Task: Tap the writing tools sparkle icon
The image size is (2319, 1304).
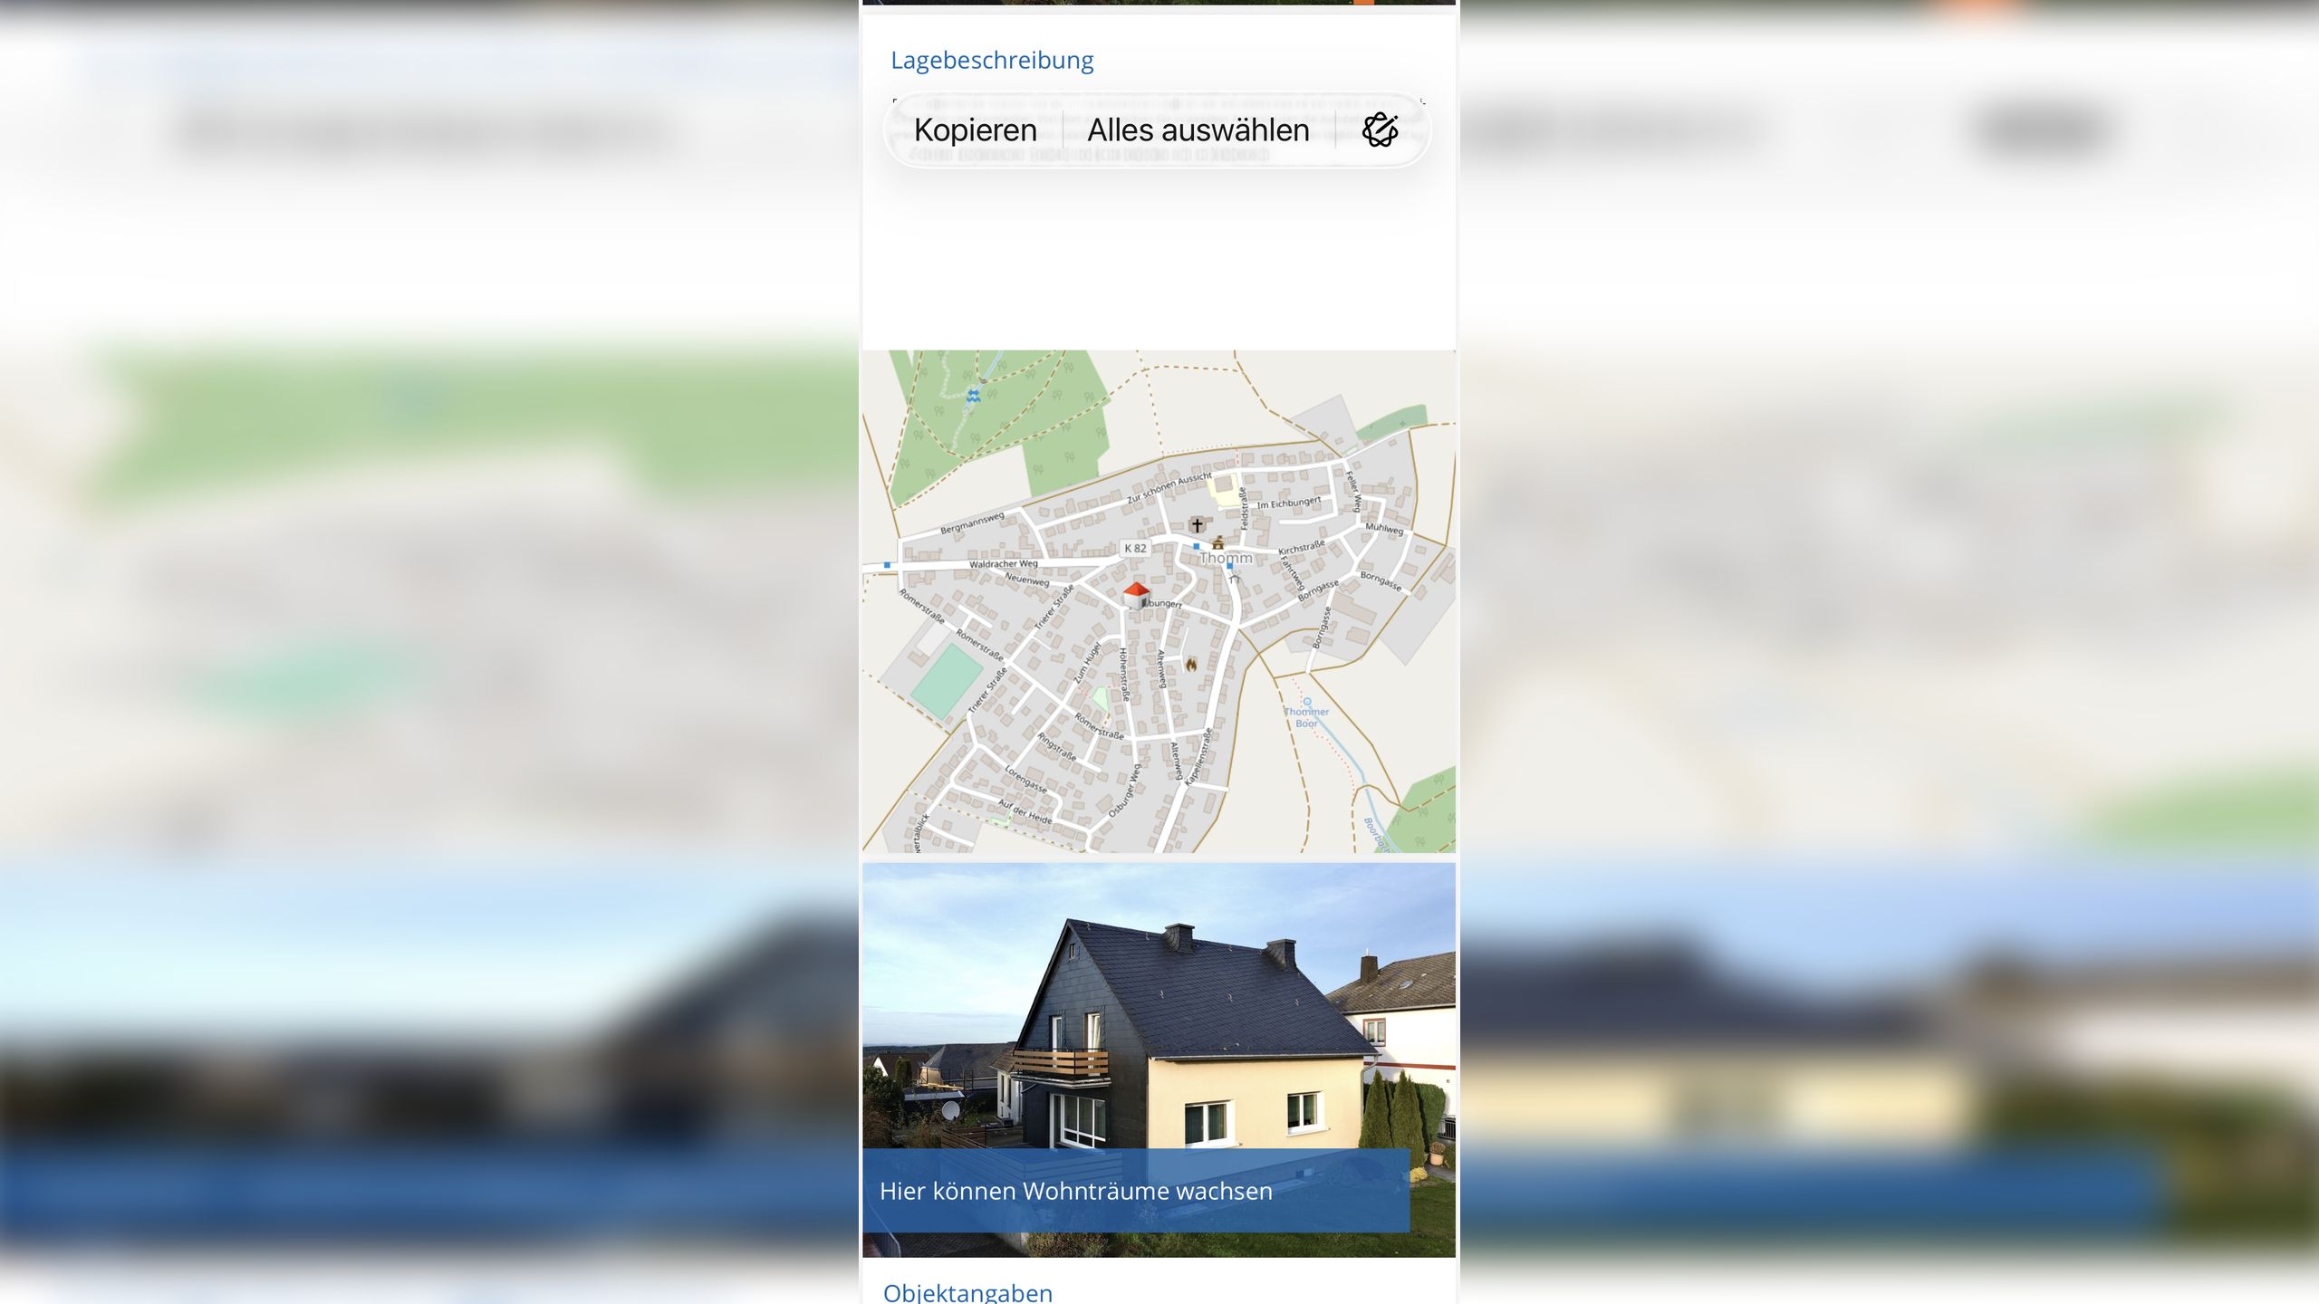Action: 1381,130
